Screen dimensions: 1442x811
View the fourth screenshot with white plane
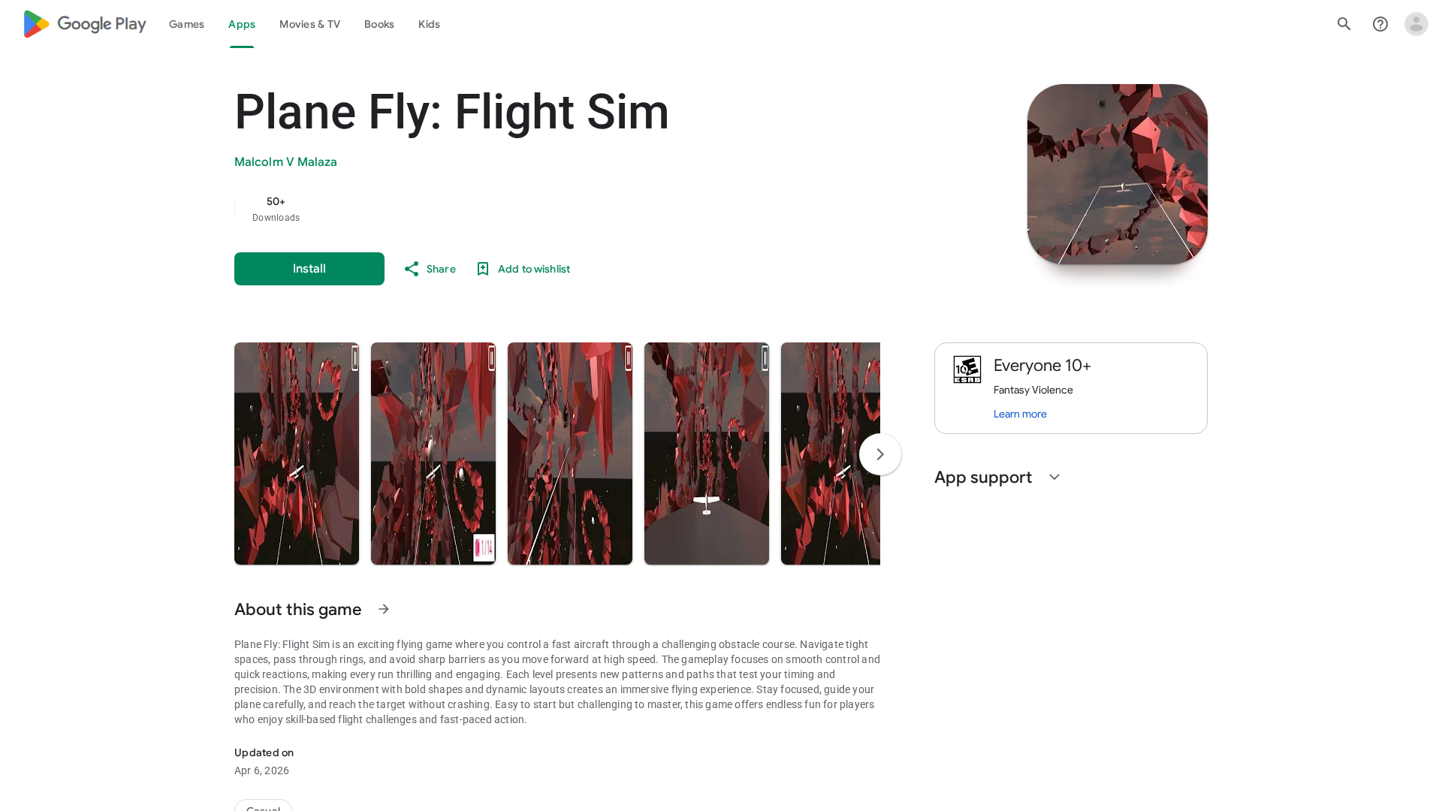707,454
